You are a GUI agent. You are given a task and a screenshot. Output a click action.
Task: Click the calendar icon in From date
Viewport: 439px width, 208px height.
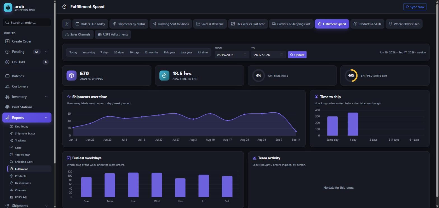pos(245,55)
